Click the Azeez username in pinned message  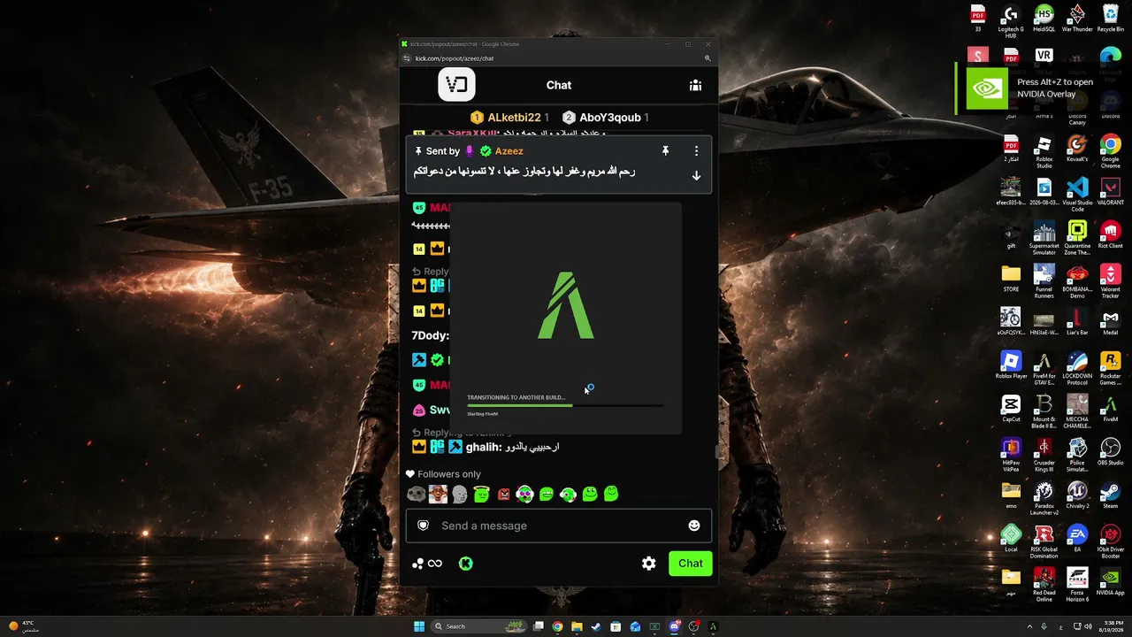coord(509,151)
